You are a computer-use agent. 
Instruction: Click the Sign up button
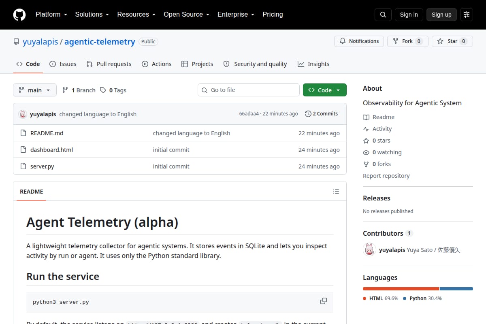pos(441,15)
